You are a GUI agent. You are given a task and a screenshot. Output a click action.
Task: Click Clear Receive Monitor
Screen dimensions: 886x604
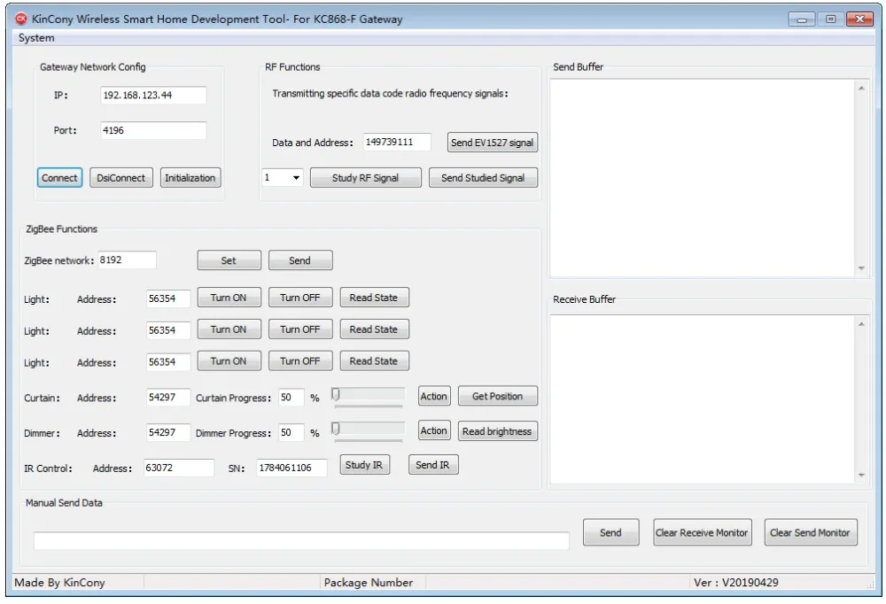coord(702,532)
